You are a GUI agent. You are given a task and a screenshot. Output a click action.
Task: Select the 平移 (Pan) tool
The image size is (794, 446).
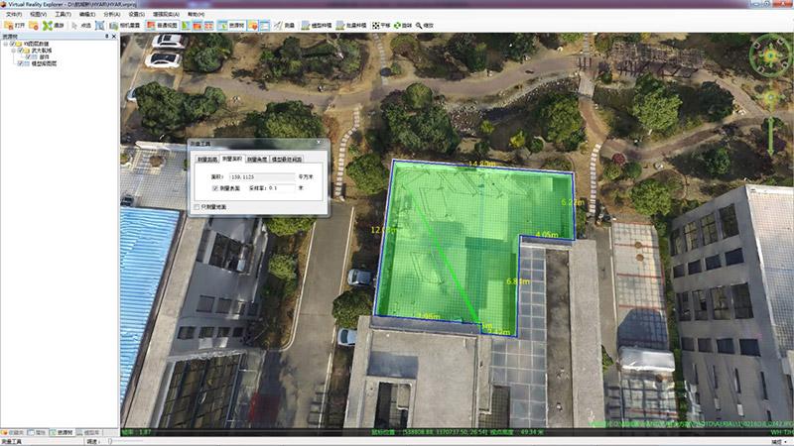pos(380,25)
